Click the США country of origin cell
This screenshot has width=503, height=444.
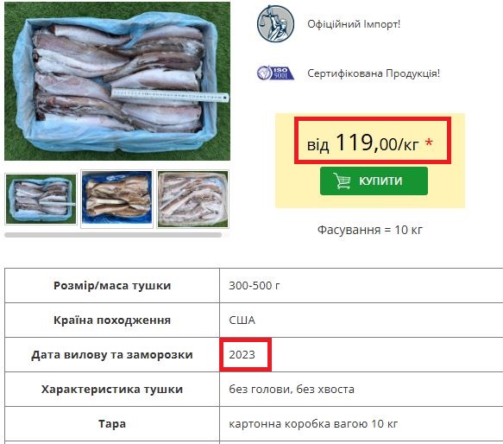point(362,320)
